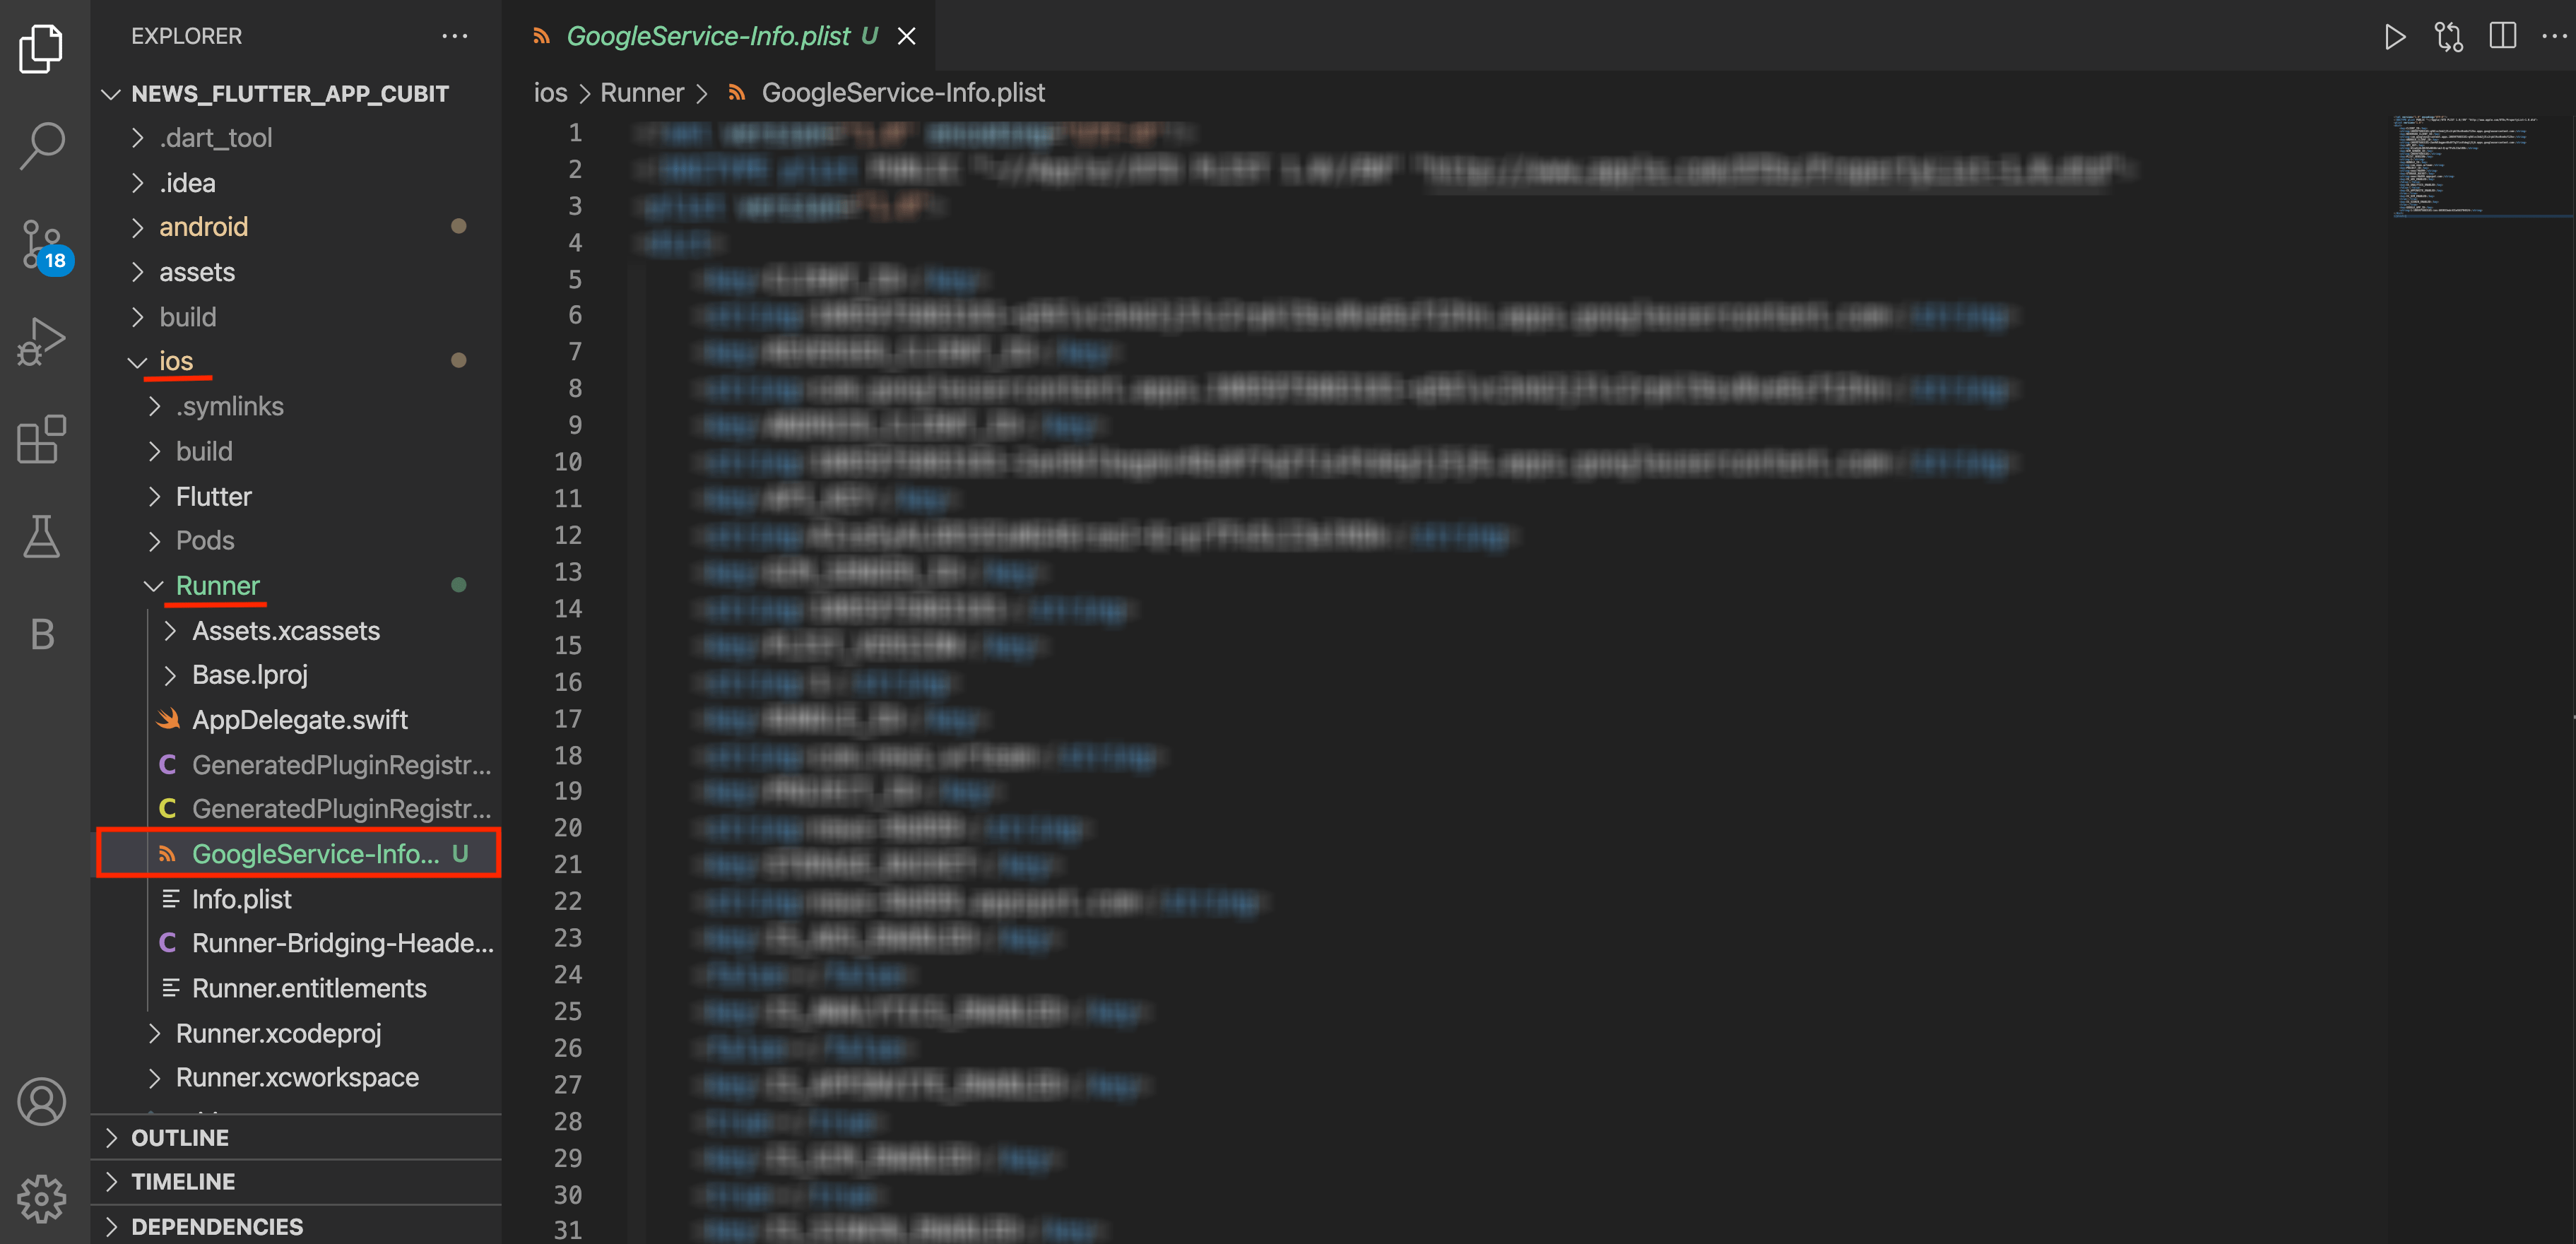The width and height of the screenshot is (2576, 1244).
Task: Open the Testing flask view
Action: click(42, 537)
